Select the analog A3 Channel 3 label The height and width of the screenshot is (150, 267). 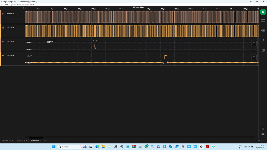(x=10, y=56)
